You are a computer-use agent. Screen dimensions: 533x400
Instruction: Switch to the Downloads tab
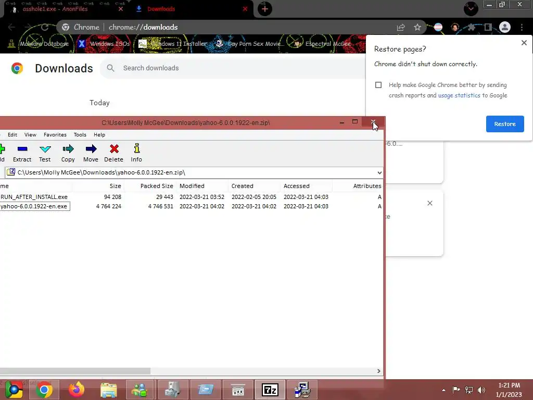coord(191,9)
